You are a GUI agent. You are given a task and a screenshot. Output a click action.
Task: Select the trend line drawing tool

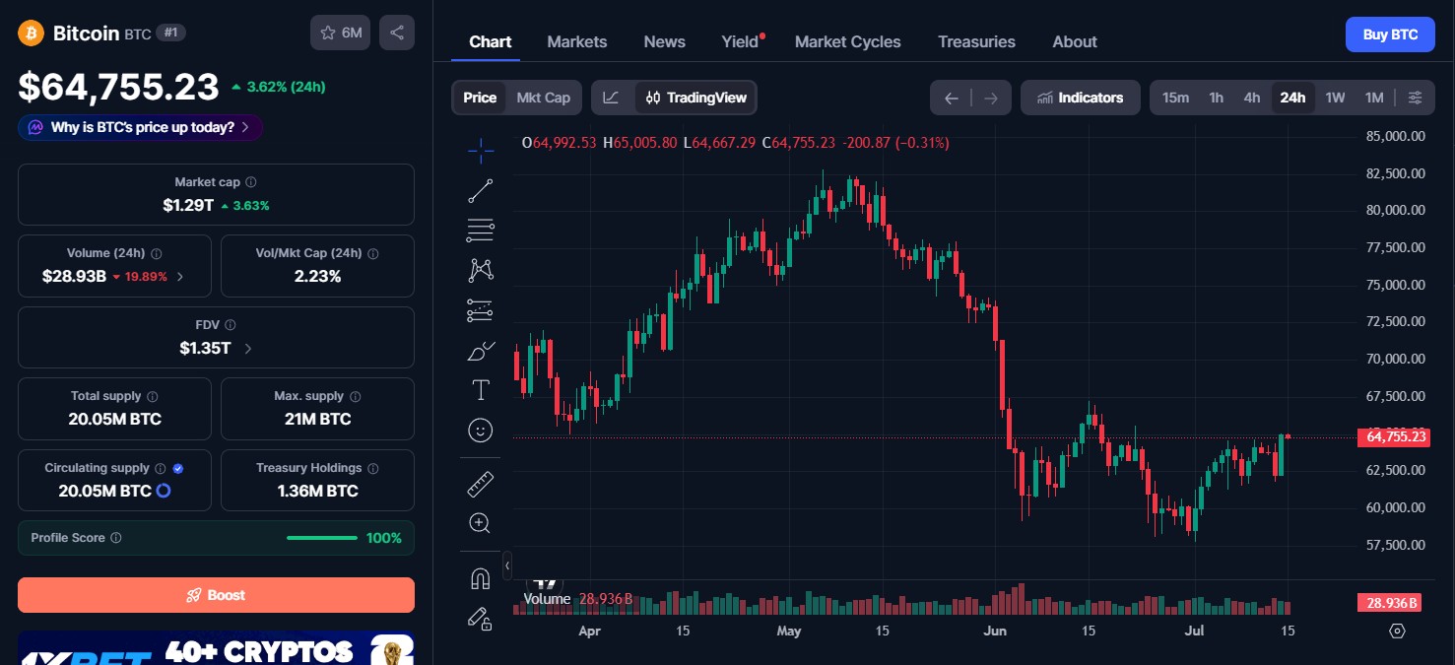[481, 191]
